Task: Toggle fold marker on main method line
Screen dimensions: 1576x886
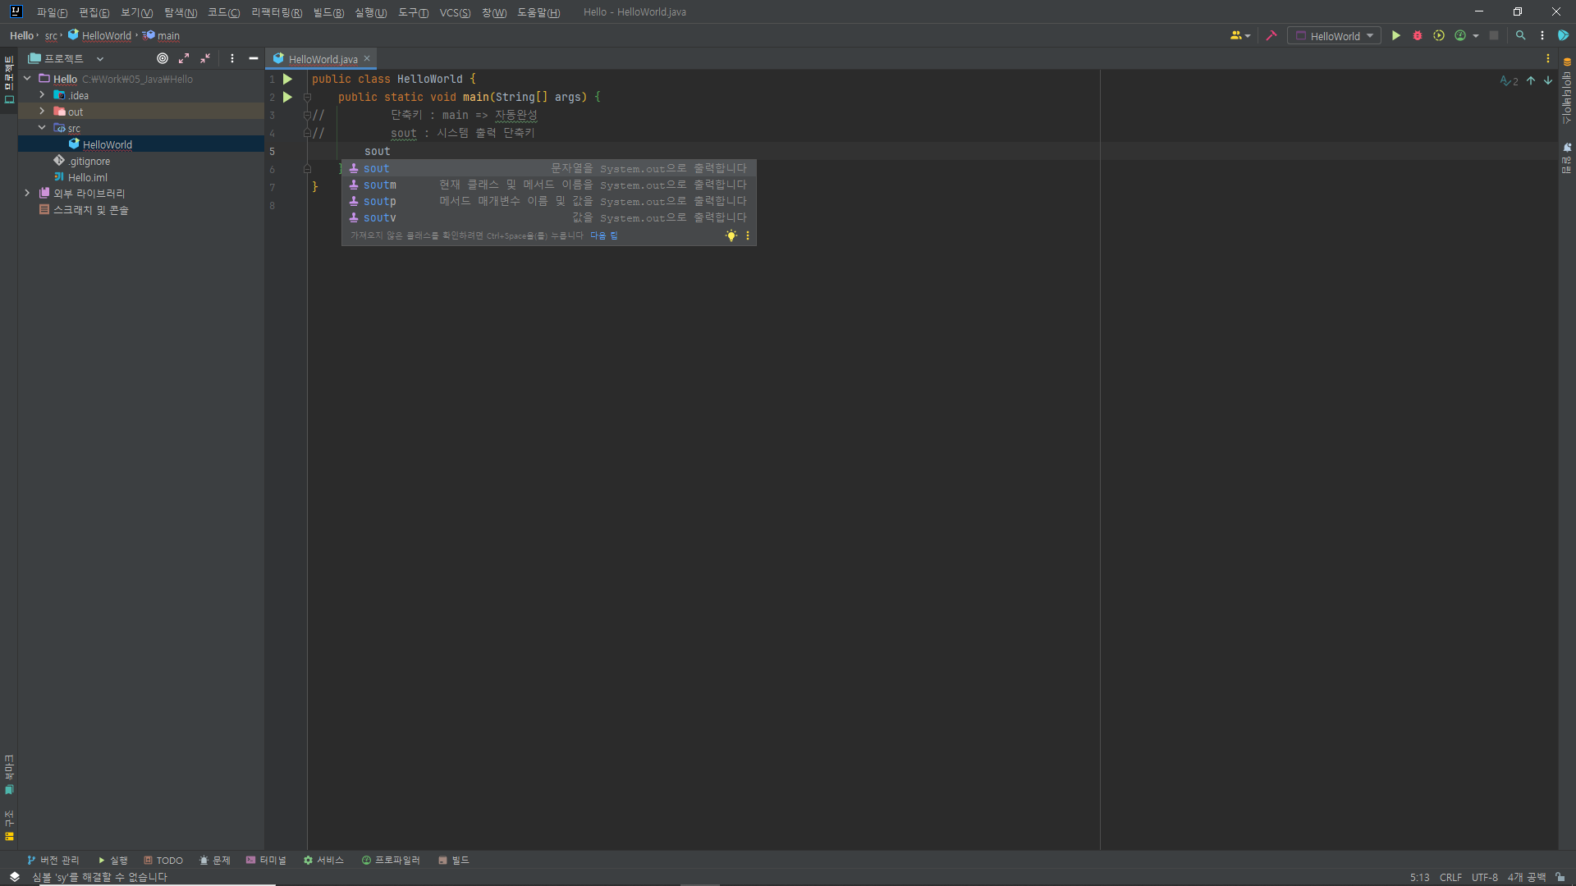Action: [x=308, y=97]
